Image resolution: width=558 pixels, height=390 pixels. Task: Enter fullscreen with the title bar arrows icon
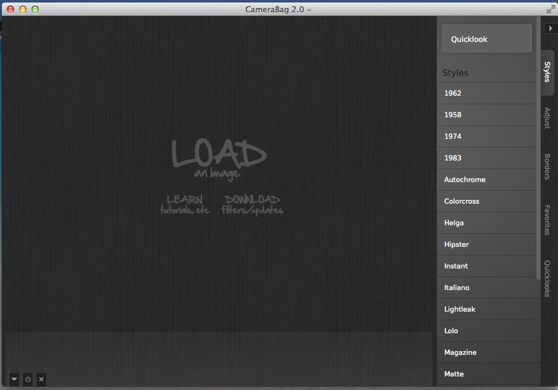(551, 9)
